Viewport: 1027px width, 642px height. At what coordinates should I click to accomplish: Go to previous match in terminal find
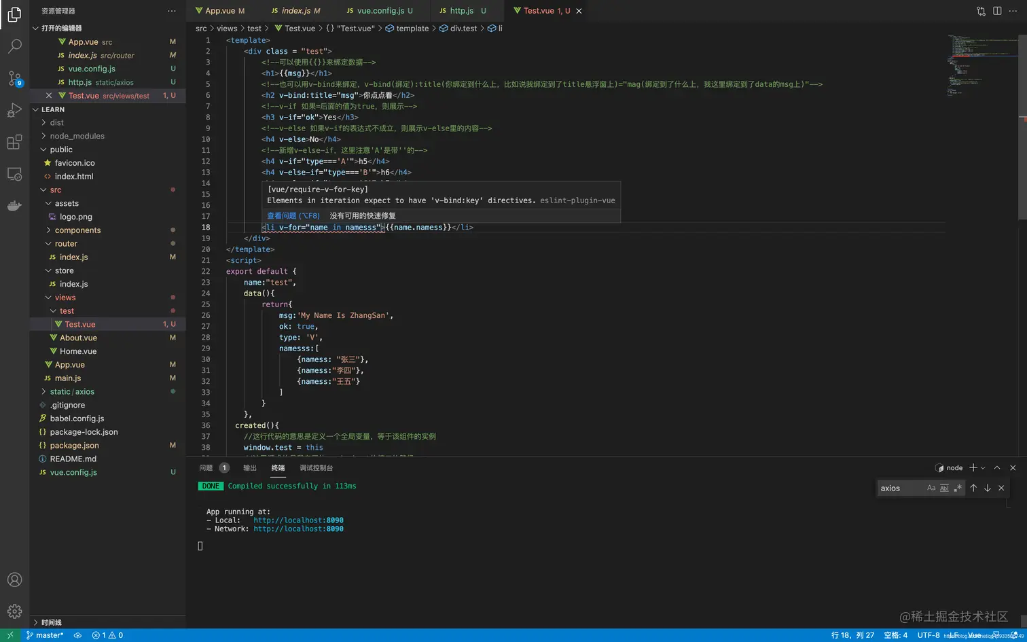973,488
